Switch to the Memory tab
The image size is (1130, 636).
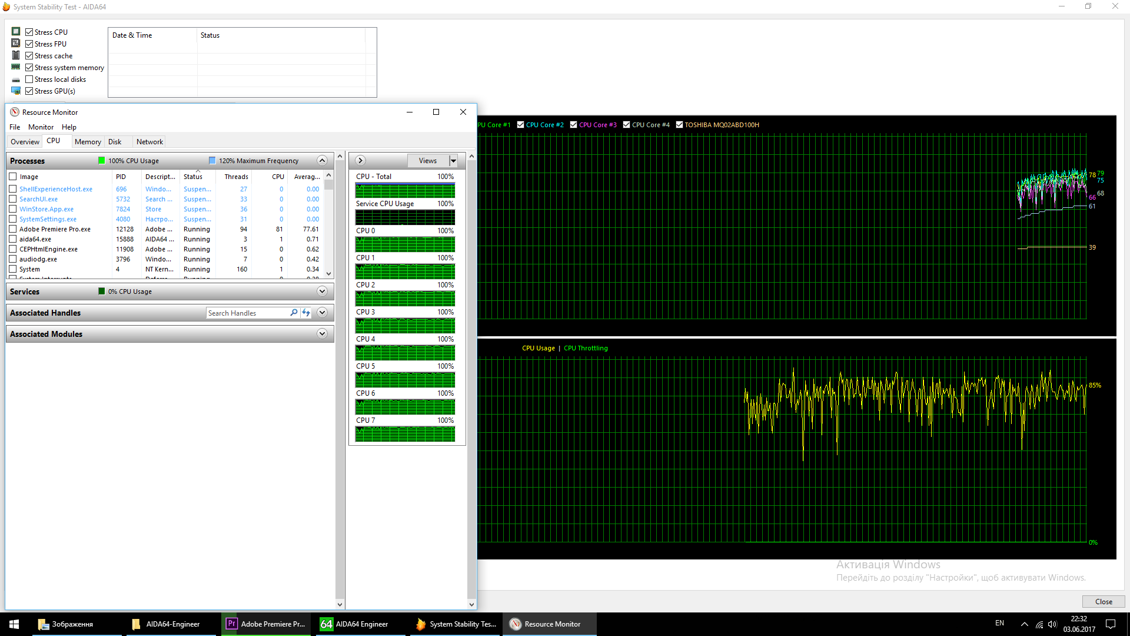[88, 141]
